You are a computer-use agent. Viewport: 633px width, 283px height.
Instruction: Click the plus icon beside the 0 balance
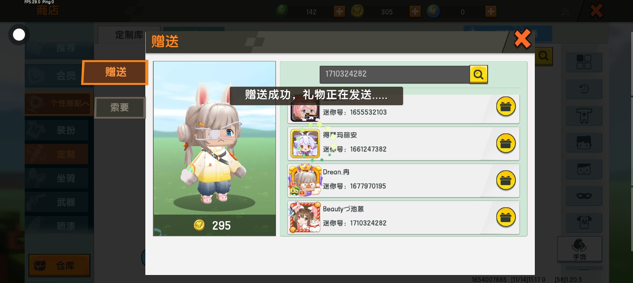[x=491, y=12]
